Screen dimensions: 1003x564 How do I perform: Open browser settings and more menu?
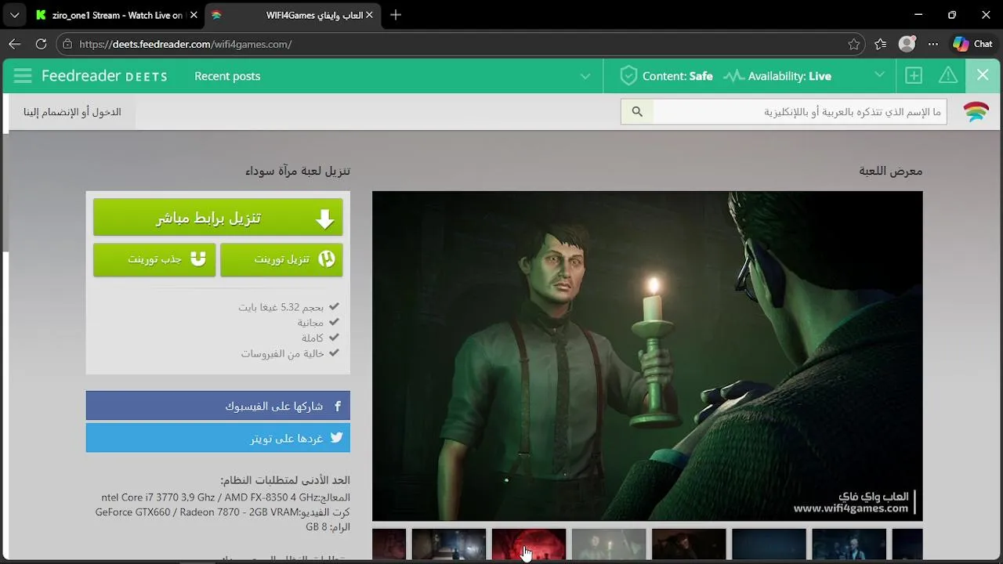pos(932,44)
